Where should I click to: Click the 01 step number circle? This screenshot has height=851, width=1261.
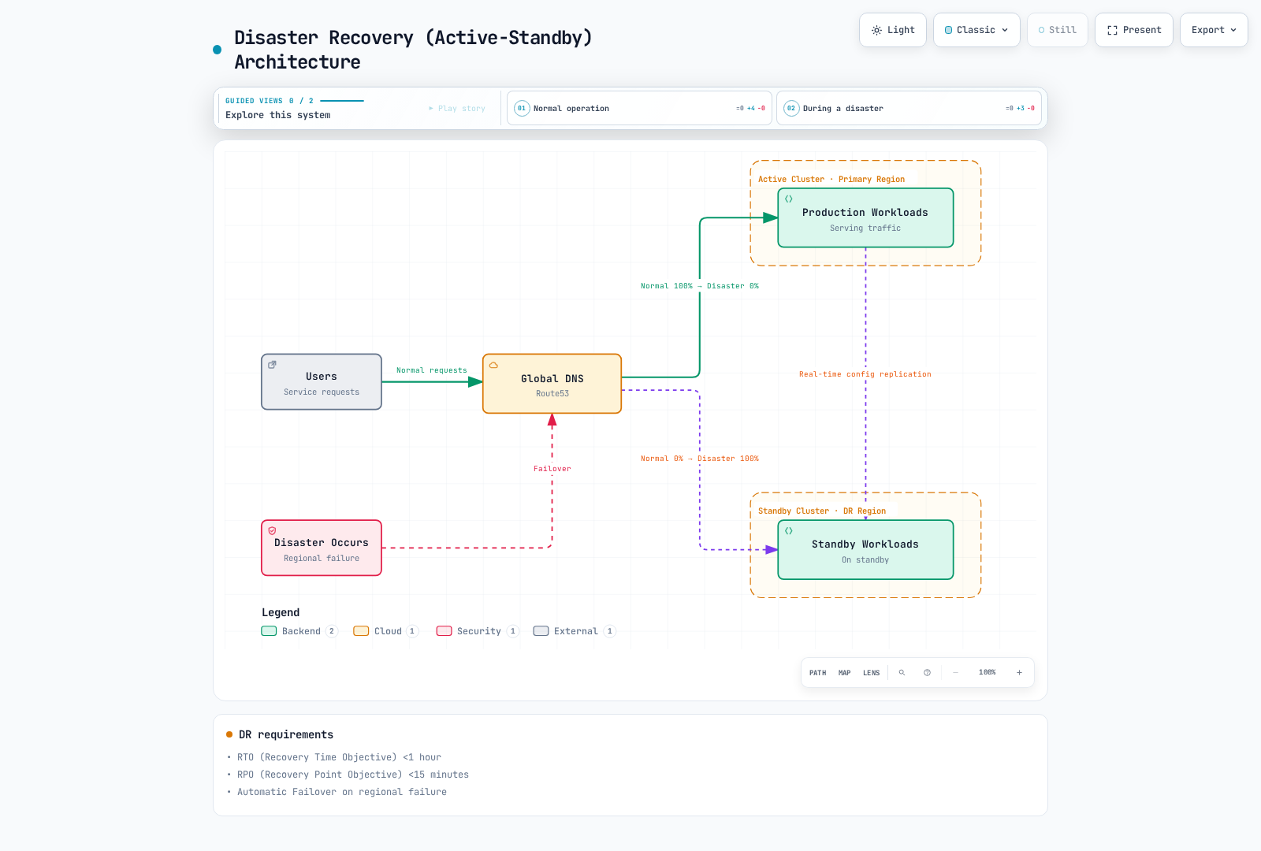[x=522, y=108]
